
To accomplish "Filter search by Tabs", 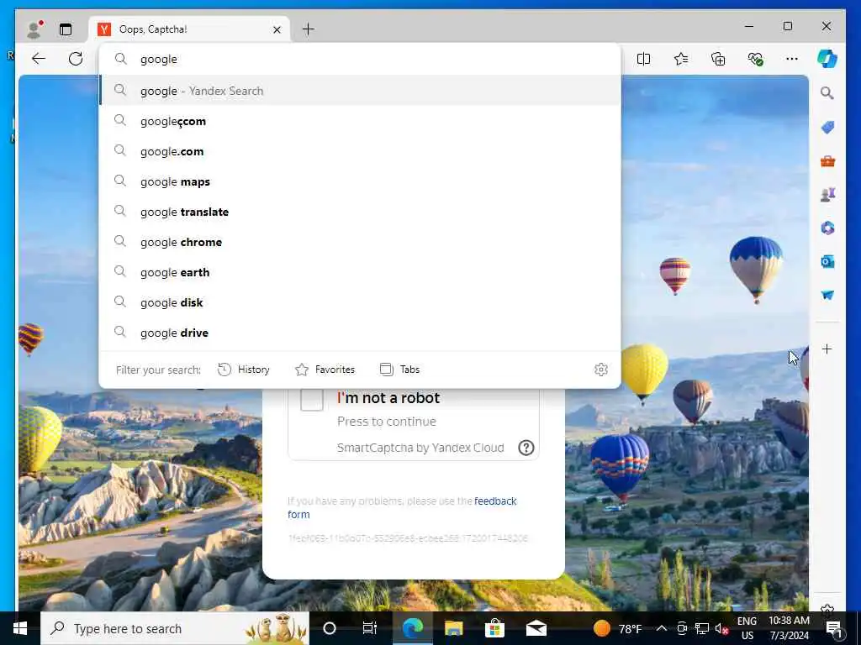I will (399, 370).
